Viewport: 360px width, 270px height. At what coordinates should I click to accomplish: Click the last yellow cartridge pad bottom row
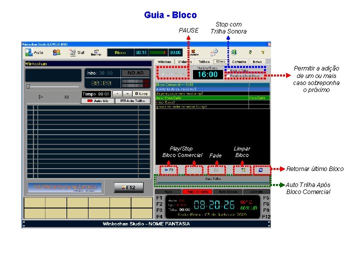(x=142, y=213)
